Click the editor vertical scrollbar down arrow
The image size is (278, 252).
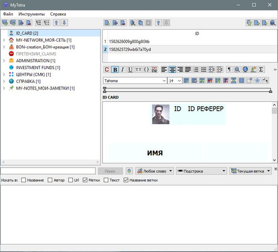click(274, 160)
